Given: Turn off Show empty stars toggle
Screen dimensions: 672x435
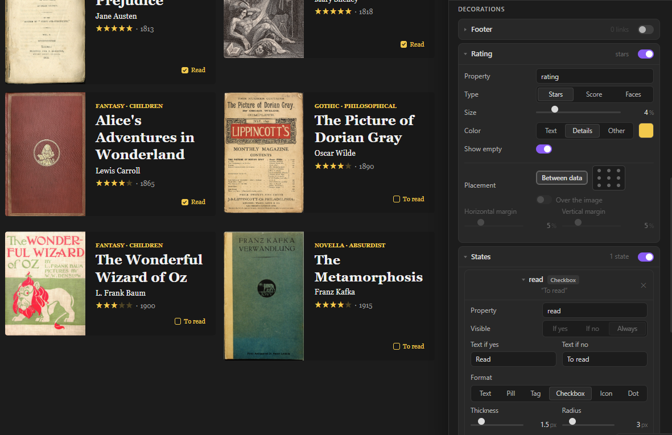Looking at the screenshot, I should [x=544, y=149].
